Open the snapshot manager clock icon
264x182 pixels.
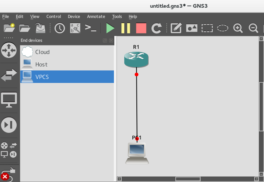(x=60, y=28)
